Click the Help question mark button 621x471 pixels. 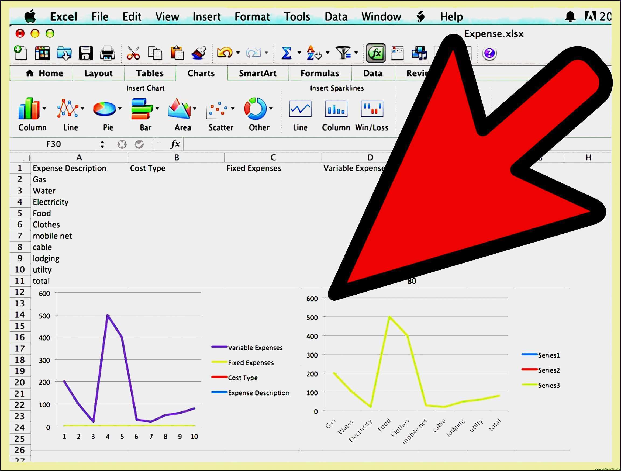489,53
